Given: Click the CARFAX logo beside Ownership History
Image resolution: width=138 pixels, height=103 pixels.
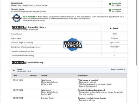Looking at the screenshot, I should [19, 27].
